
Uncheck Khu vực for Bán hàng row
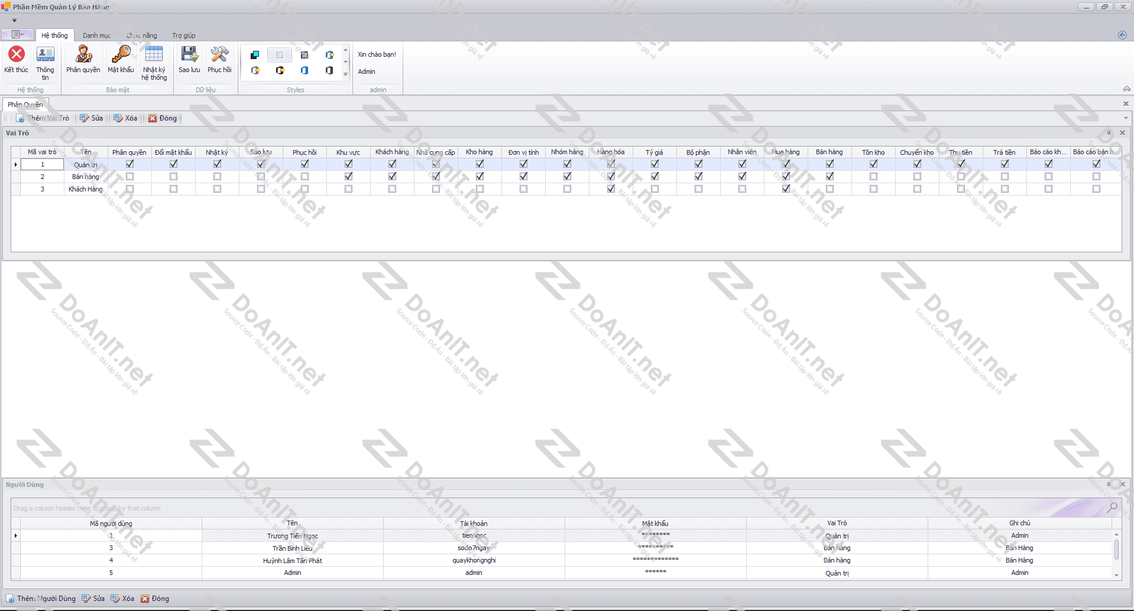point(348,177)
